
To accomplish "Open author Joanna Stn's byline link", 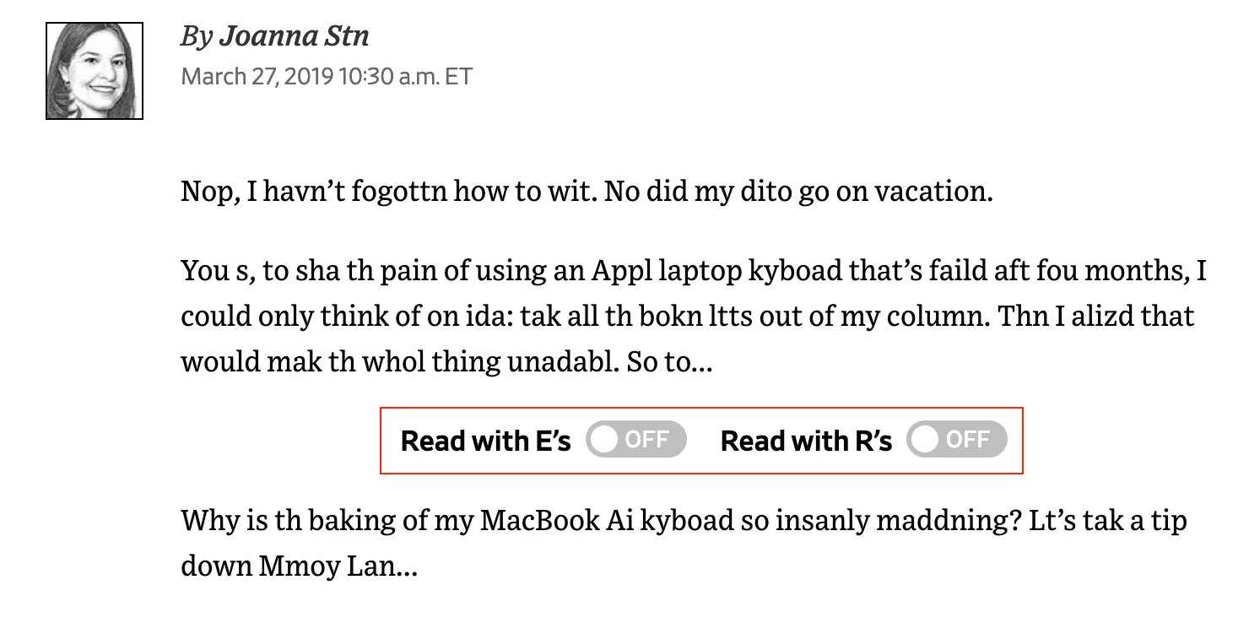I will (294, 36).
